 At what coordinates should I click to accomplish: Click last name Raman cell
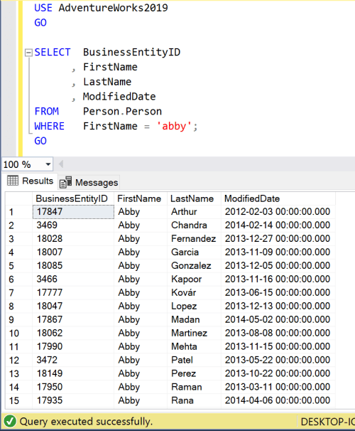coord(194,387)
